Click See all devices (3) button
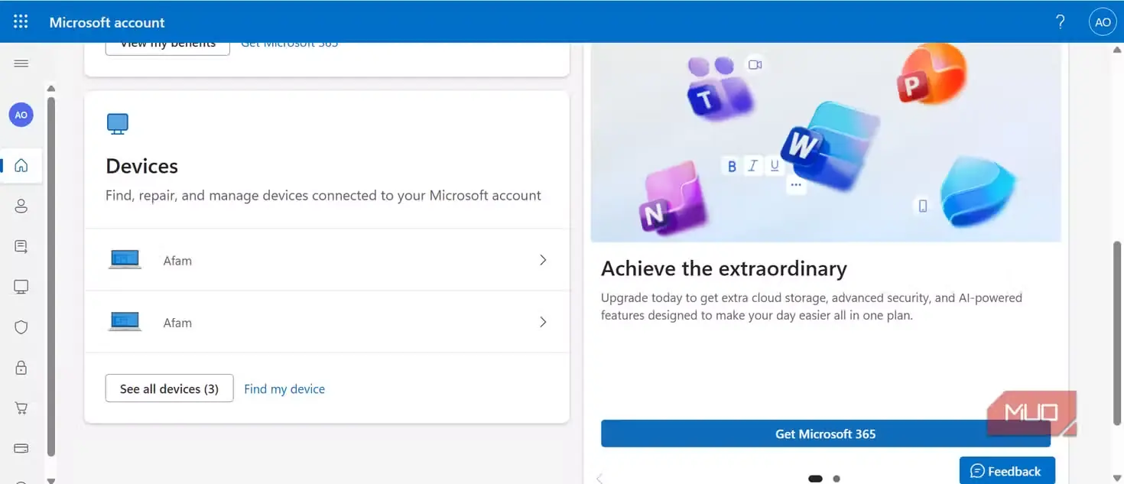This screenshot has height=484, width=1124. (x=169, y=388)
